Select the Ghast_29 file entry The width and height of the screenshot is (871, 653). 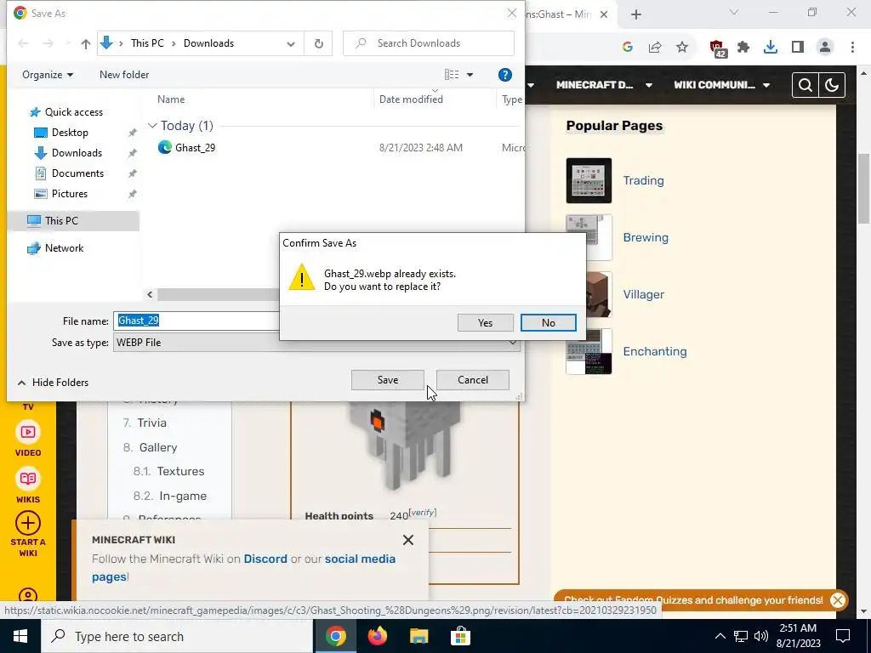(195, 148)
